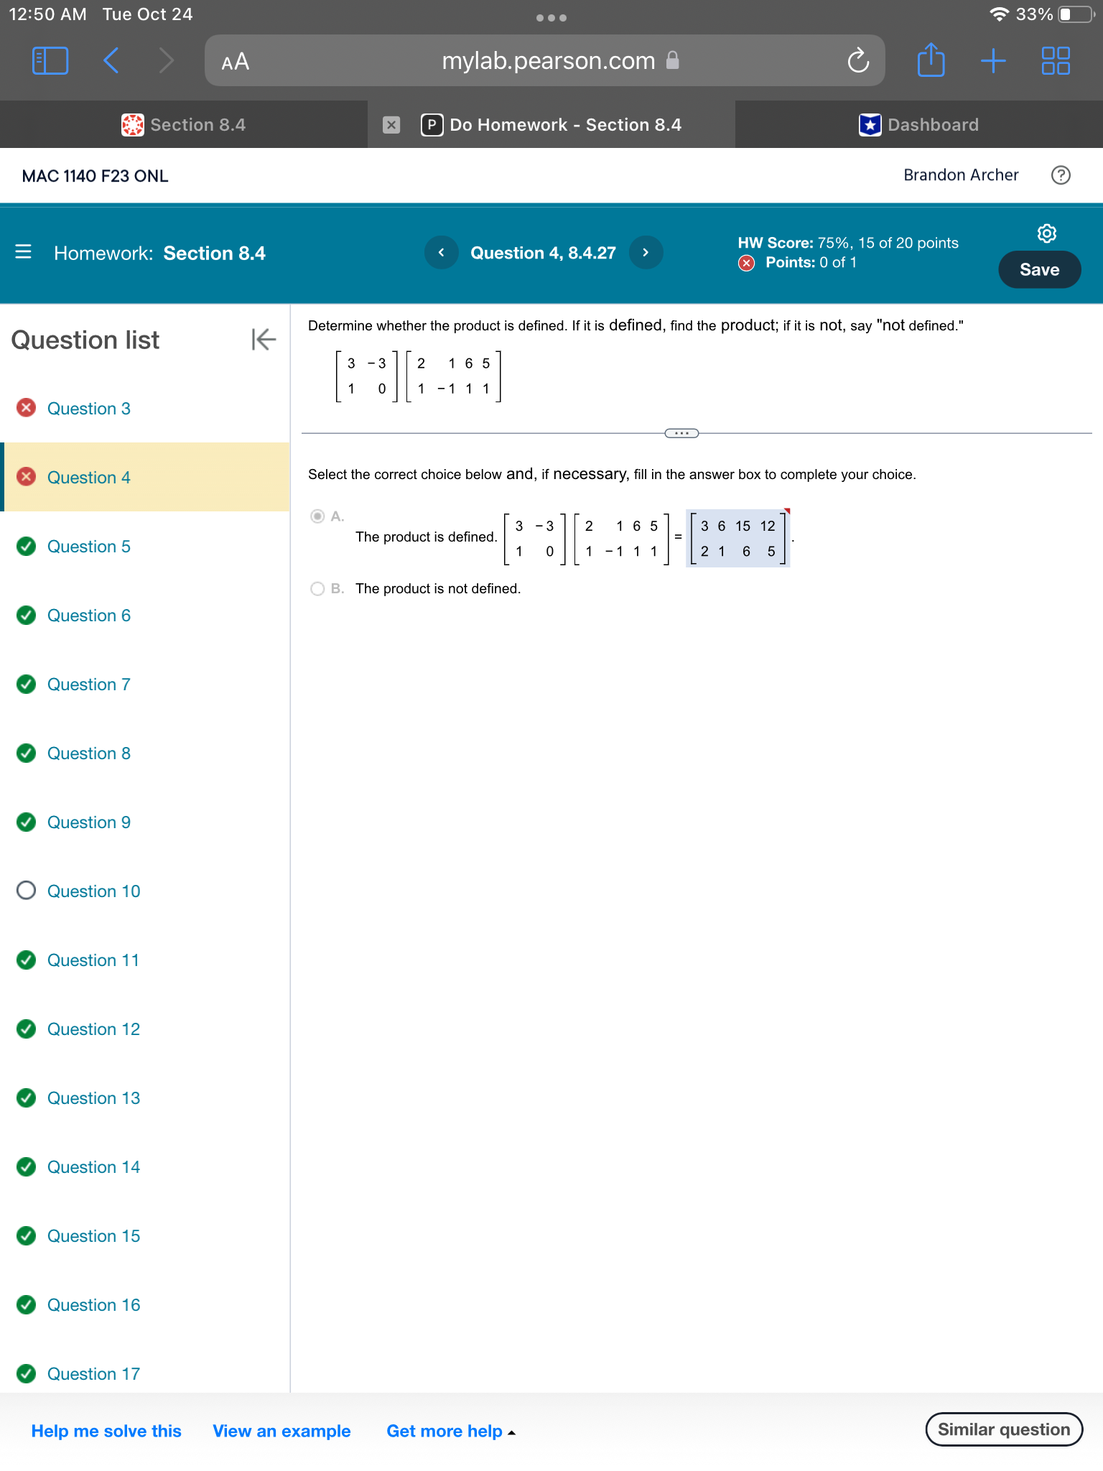Open the homework hamburger menu

click(23, 252)
